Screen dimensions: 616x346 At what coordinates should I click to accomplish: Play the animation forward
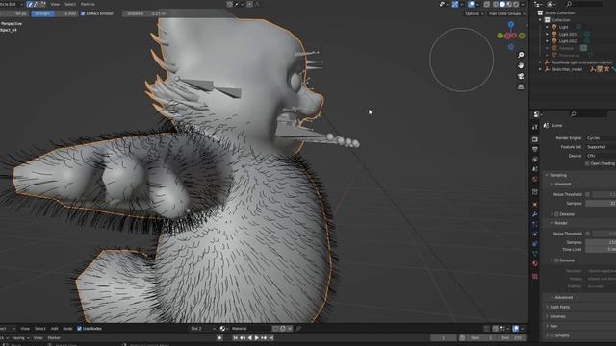pos(257,337)
